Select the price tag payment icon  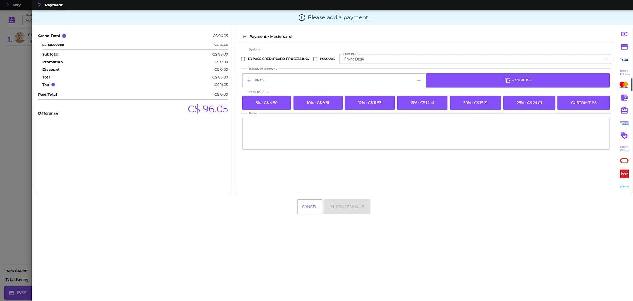(x=624, y=136)
